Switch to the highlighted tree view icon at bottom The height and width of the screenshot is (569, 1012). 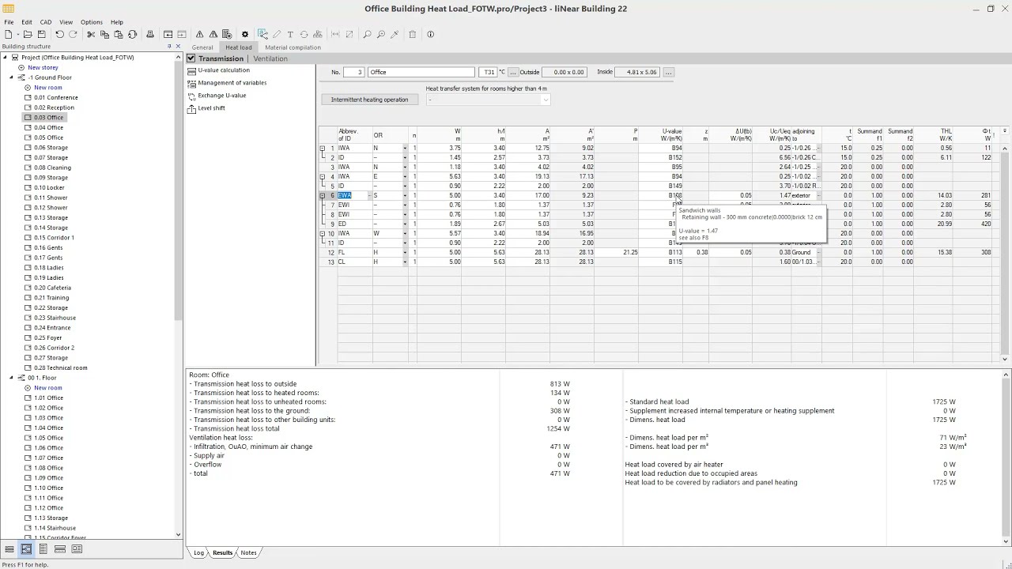(x=26, y=548)
